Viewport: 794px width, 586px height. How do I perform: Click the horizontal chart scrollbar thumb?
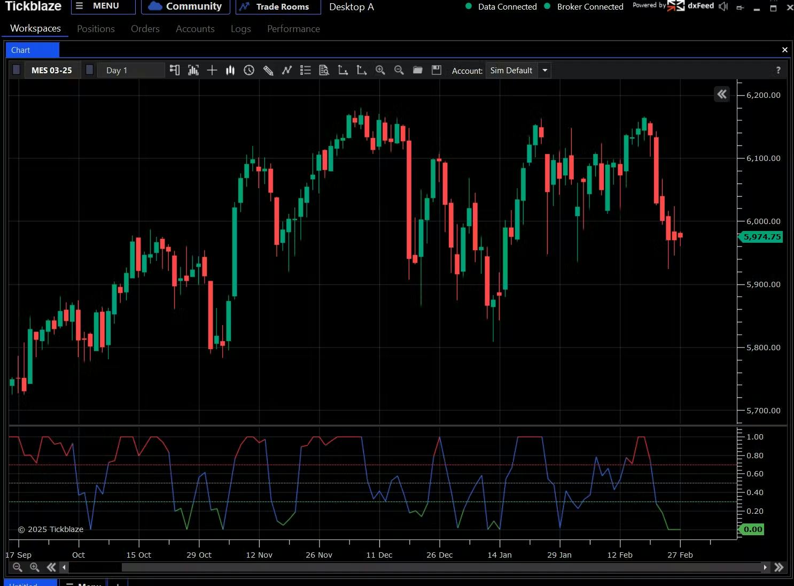click(x=441, y=567)
